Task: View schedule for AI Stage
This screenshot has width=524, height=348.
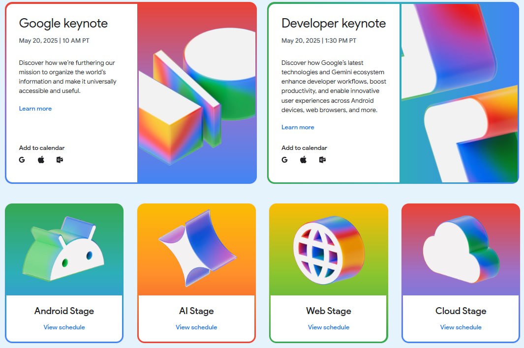Action: 196,327
